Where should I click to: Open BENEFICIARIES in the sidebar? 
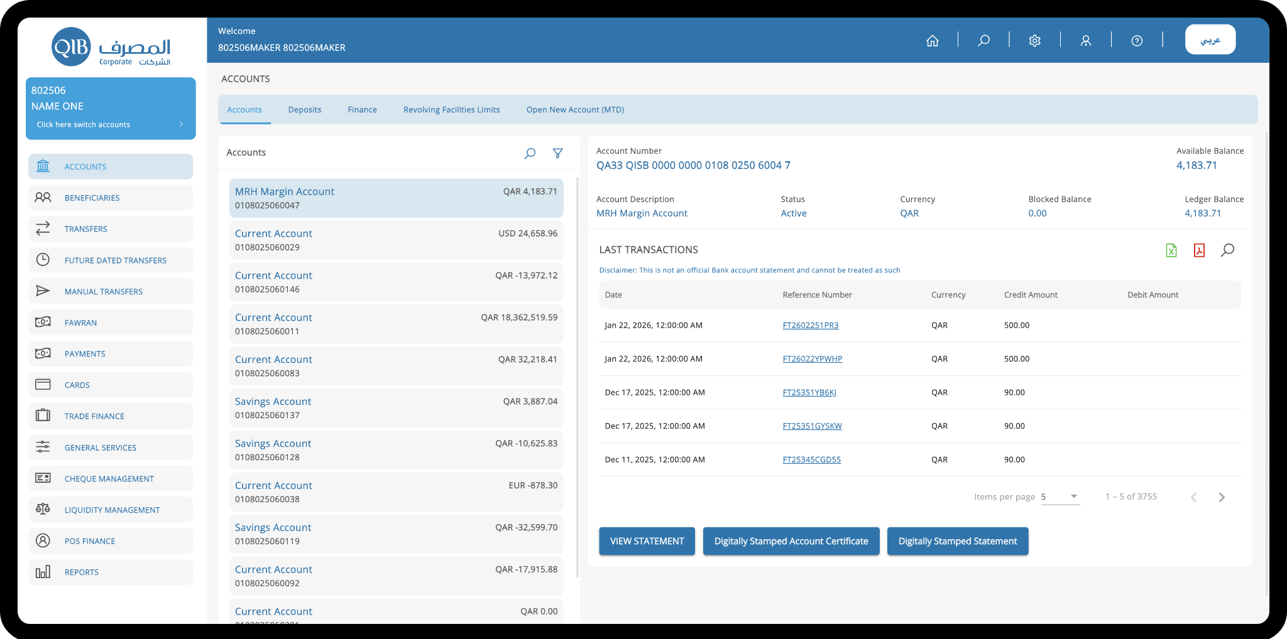111,198
